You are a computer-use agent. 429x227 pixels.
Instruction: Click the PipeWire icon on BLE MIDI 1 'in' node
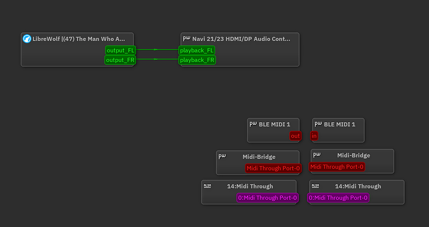click(x=318, y=124)
